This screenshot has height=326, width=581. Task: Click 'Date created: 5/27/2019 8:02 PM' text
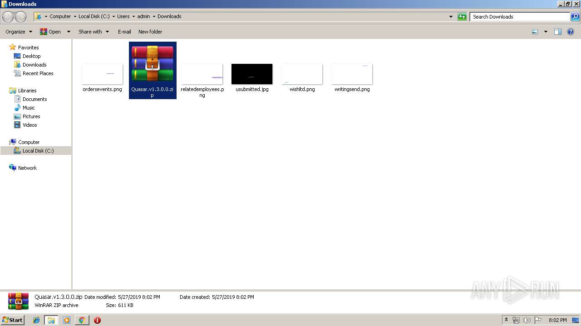point(217,297)
